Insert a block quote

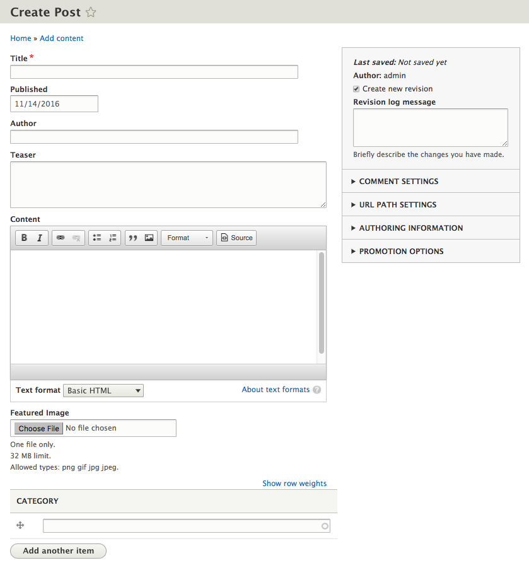click(133, 238)
